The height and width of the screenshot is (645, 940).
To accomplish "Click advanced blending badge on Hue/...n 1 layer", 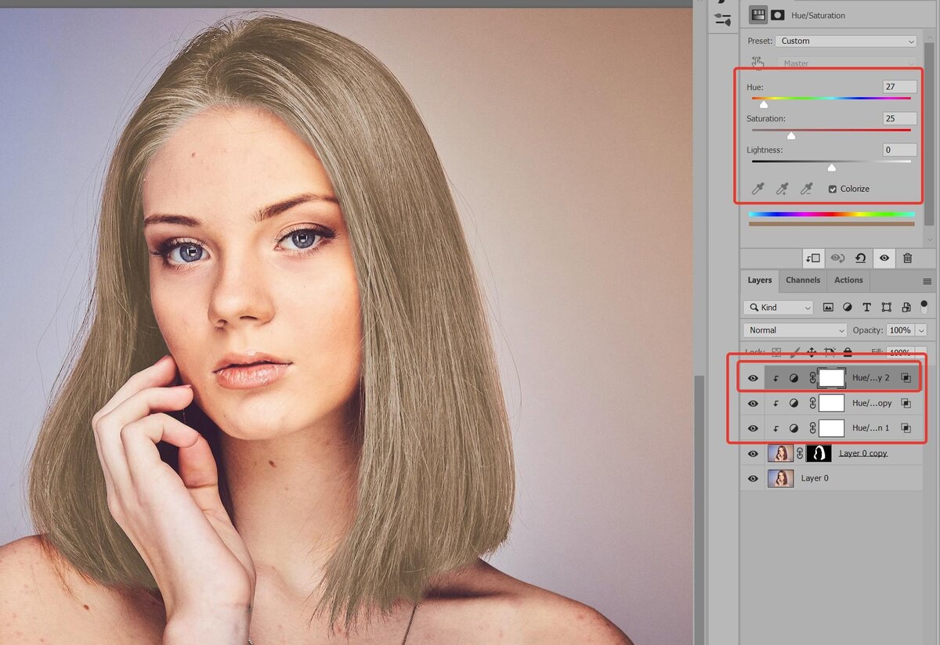I will (x=906, y=428).
